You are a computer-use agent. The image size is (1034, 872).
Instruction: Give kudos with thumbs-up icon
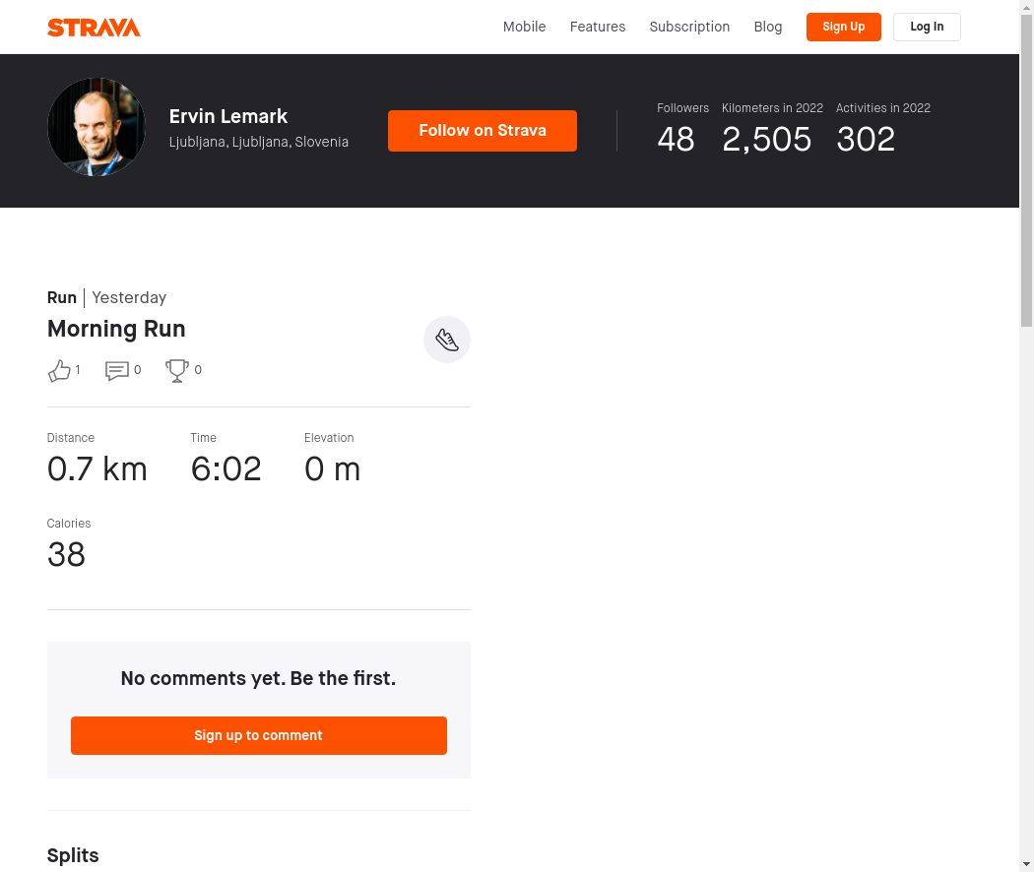point(60,371)
